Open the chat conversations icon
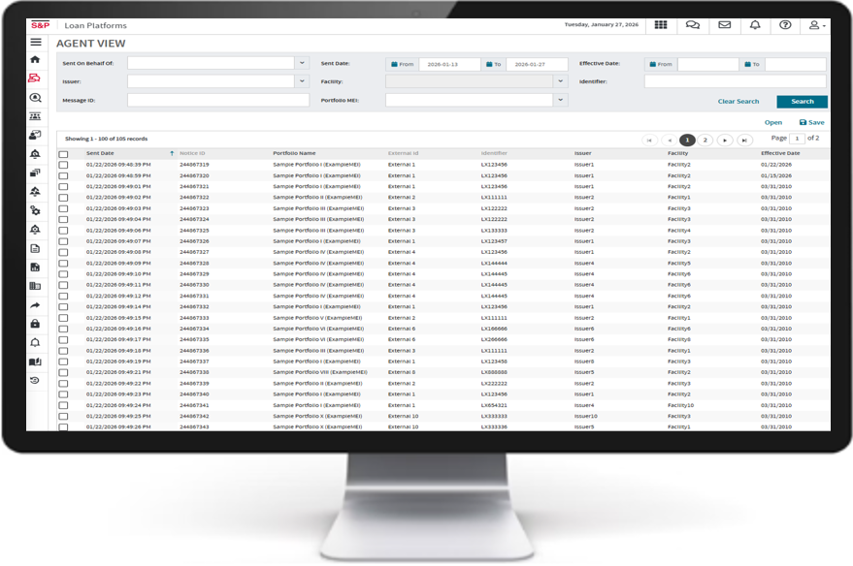Image resolution: width=853 pixels, height=566 pixels. coord(693,25)
